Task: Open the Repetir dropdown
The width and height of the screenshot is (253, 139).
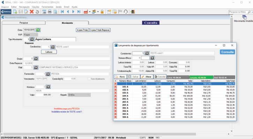Action: (79, 95)
